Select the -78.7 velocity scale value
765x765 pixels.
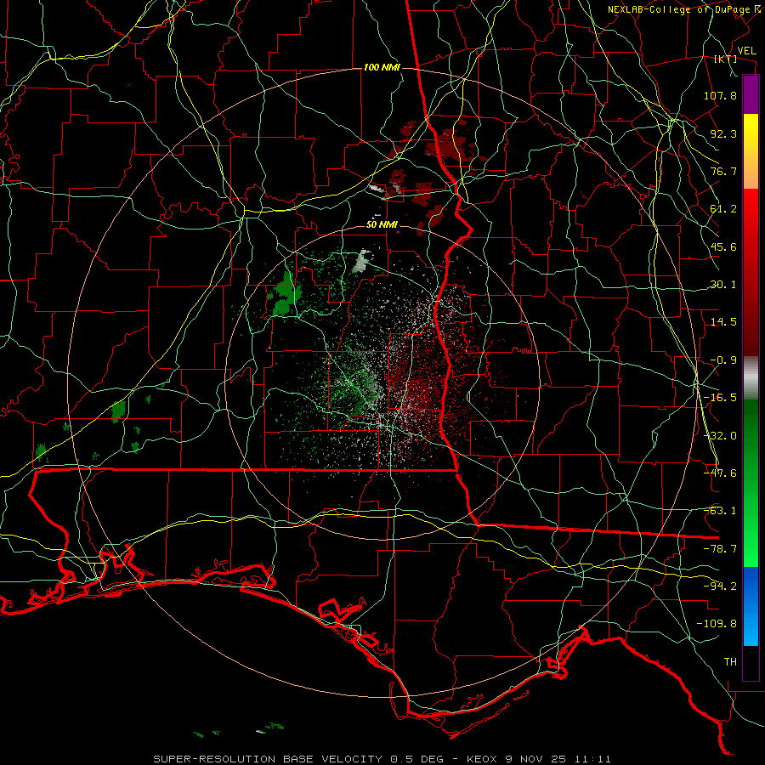tap(720, 549)
